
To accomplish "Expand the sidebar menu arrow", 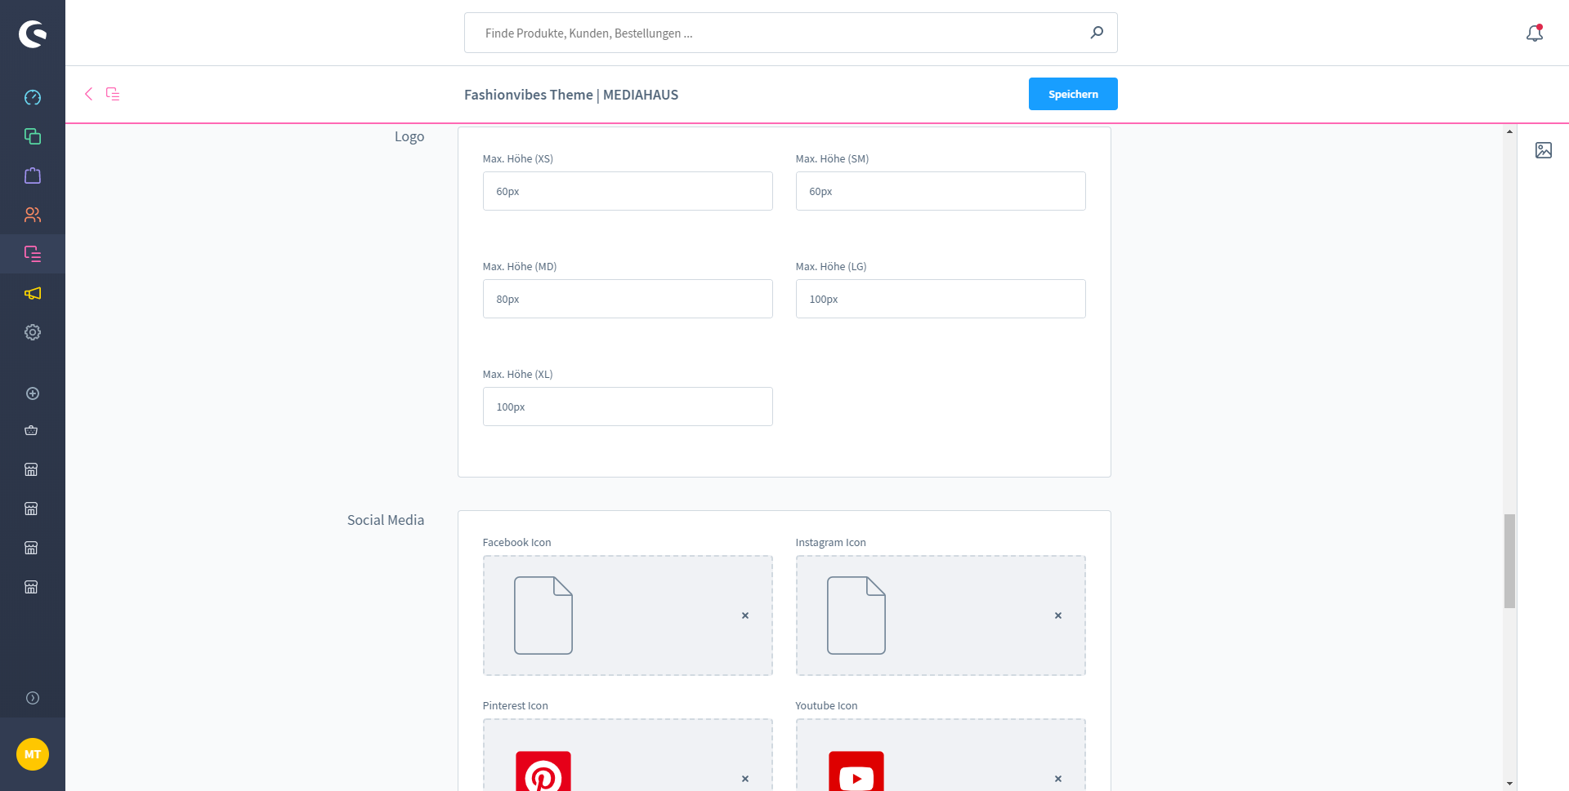I will [33, 698].
